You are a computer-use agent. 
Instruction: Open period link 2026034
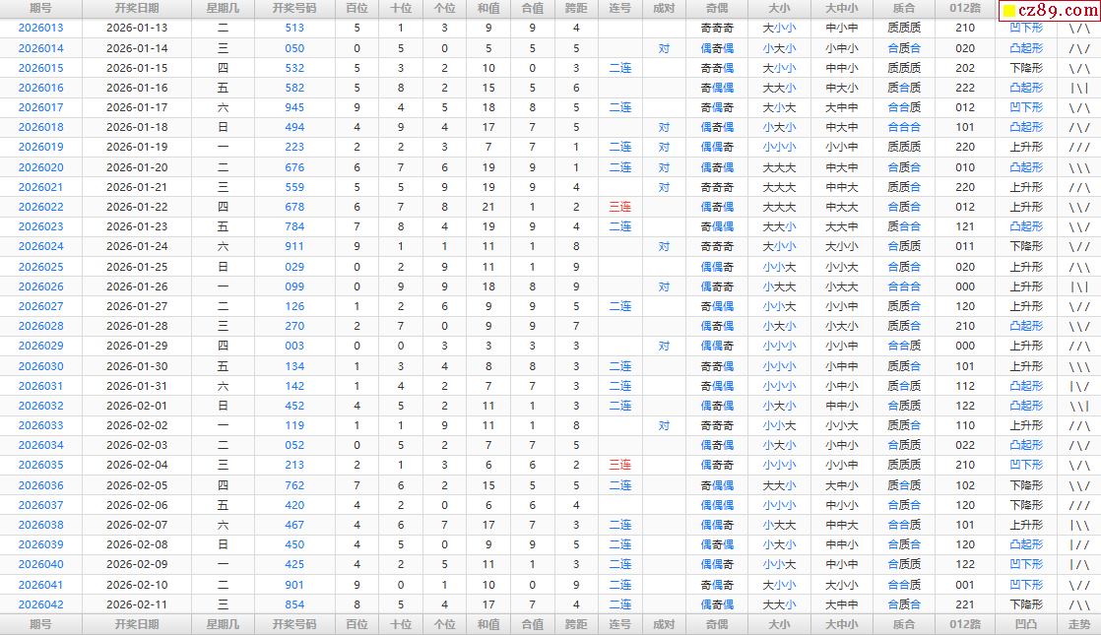point(40,446)
